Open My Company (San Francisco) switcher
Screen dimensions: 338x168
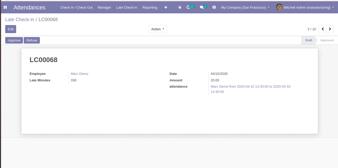click(x=245, y=7)
